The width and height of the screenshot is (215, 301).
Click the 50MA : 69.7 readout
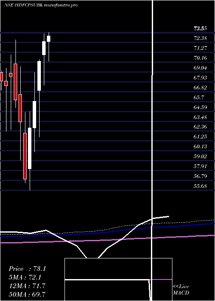click(x=27, y=294)
